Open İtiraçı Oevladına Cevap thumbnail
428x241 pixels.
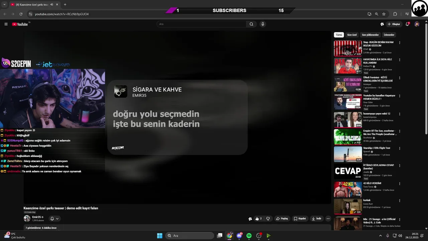(x=348, y=171)
